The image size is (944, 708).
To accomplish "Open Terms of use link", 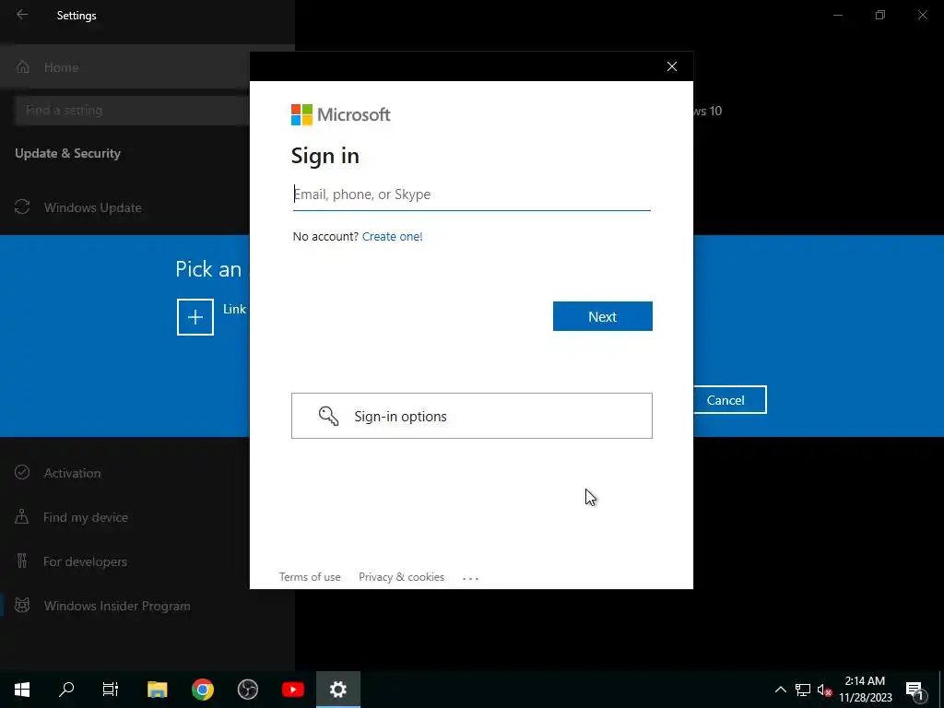I will [310, 577].
